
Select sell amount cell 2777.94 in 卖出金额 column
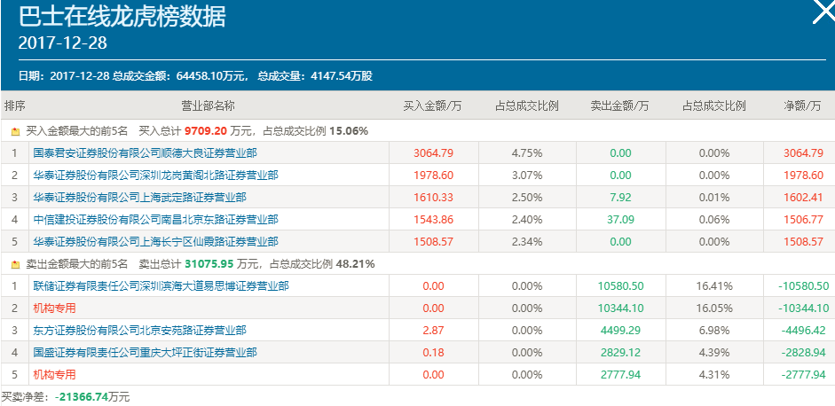coord(621,375)
